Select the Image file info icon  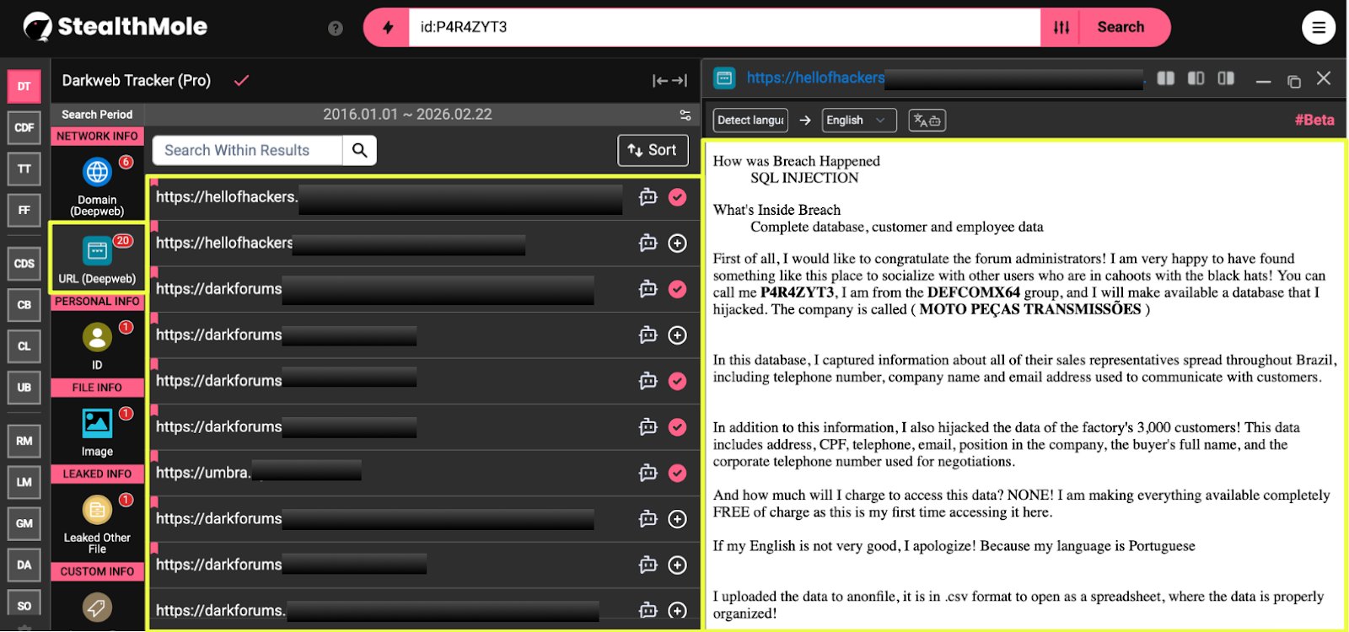pos(97,423)
